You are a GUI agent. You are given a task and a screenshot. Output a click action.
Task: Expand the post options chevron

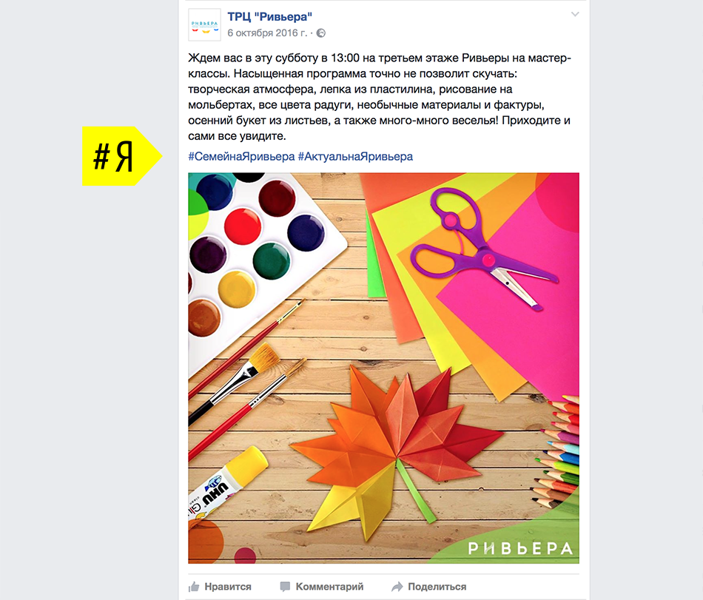[575, 14]
